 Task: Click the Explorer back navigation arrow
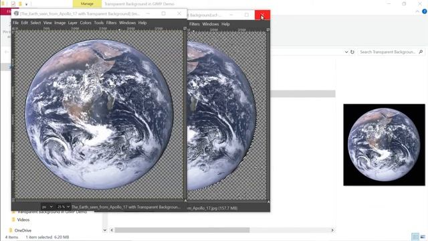click(7, 52)
